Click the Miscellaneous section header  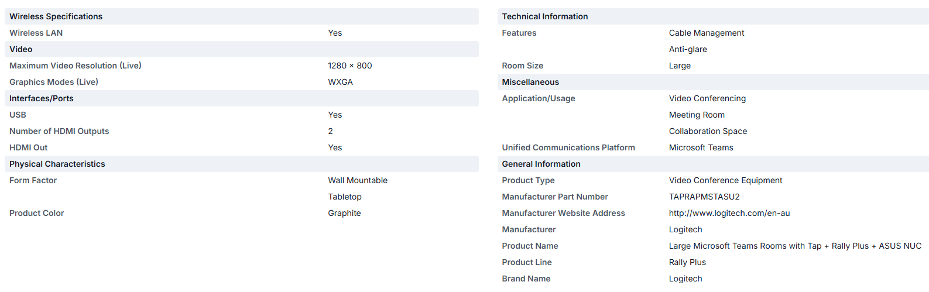tap(530, 82)
